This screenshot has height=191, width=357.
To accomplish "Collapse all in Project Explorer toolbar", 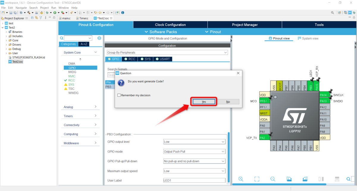I will click(32, 18).
